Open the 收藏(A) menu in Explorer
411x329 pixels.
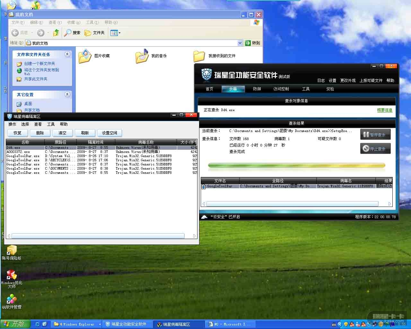(x=74, y=22)
